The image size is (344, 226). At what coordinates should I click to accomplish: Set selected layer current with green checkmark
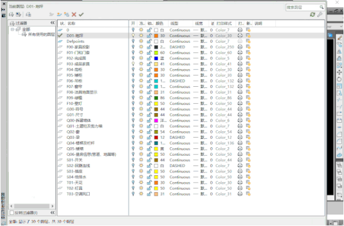pyautogui.click(x=81, y=14)
